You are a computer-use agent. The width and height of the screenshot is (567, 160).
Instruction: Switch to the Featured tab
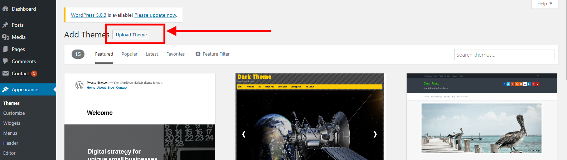coord(104,54)
